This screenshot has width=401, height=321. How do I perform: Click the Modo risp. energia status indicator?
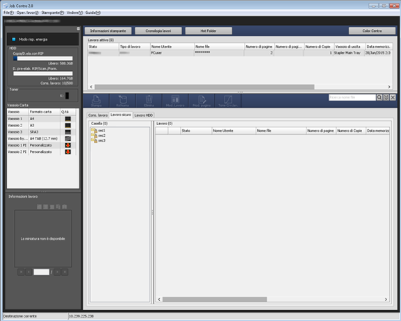point(14,40)
